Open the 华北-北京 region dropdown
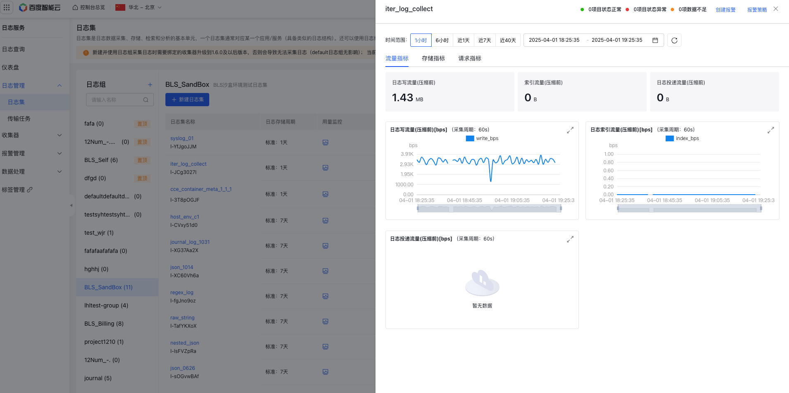789x393 pixels. 139,7
